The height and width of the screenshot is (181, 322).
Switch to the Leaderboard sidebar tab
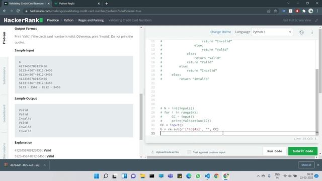4,114
